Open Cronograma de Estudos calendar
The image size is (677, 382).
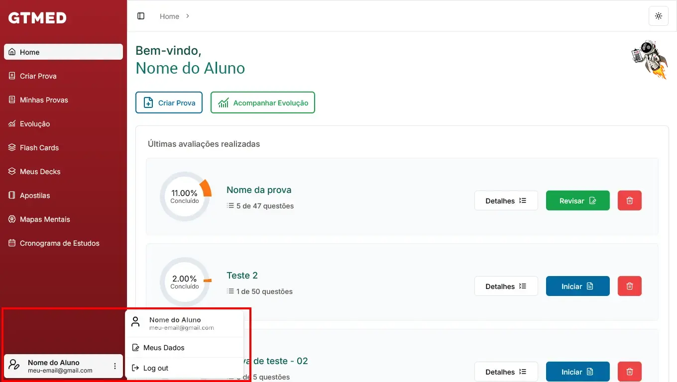coord(59,243)
